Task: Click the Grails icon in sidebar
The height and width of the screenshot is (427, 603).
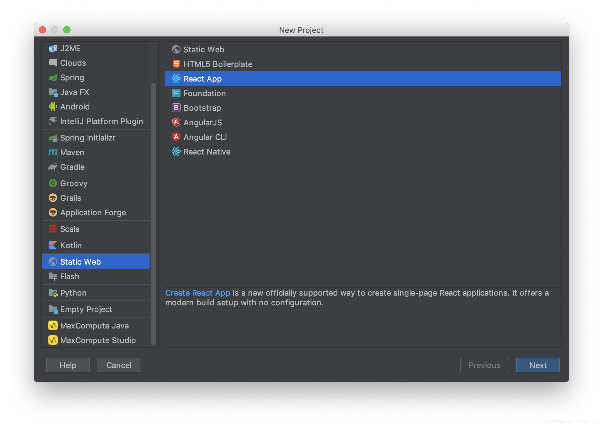Action: point(53,198)
